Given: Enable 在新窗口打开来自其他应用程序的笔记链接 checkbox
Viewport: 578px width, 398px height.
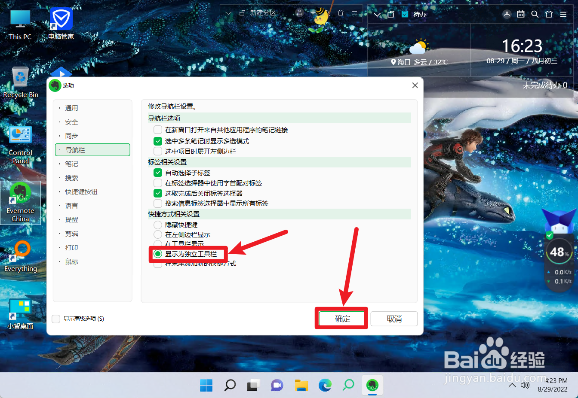Looking at the screenshot, I should pyautogui.click(x=158, y=130).
